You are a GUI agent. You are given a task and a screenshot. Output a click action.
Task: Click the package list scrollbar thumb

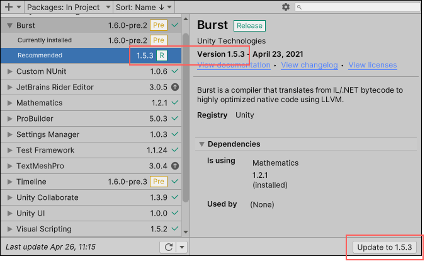(x=186, y=117)
